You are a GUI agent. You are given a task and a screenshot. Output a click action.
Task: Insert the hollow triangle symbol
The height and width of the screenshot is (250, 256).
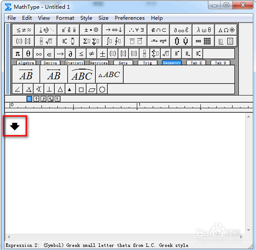pos(60,89)
